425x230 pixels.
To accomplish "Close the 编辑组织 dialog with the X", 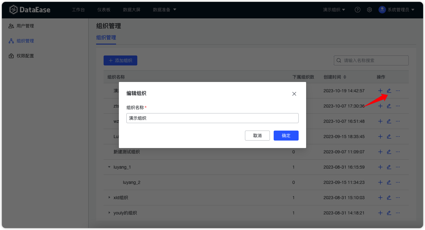I will [294, 94].
